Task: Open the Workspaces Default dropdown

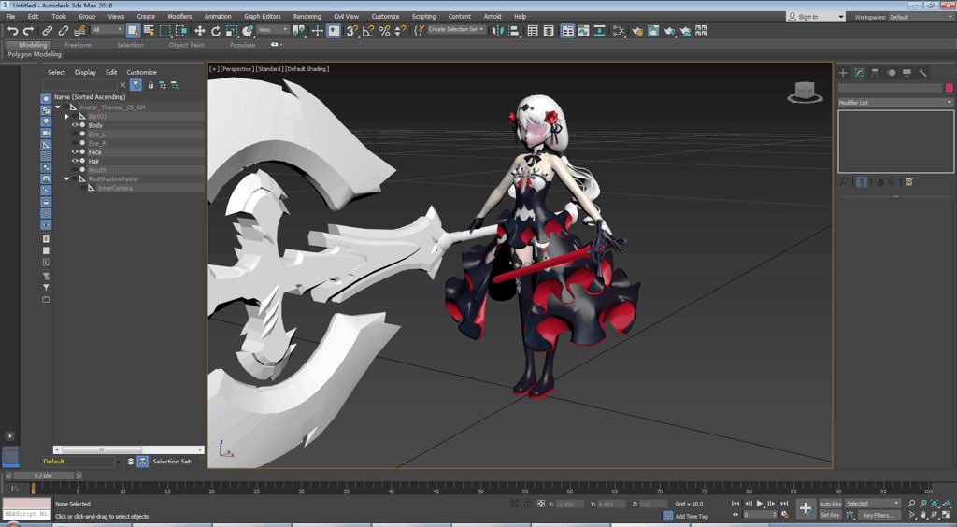Action: pyautogui.click(x=920, y=17)
